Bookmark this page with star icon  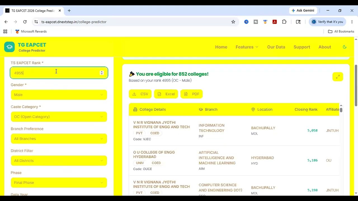233,22
